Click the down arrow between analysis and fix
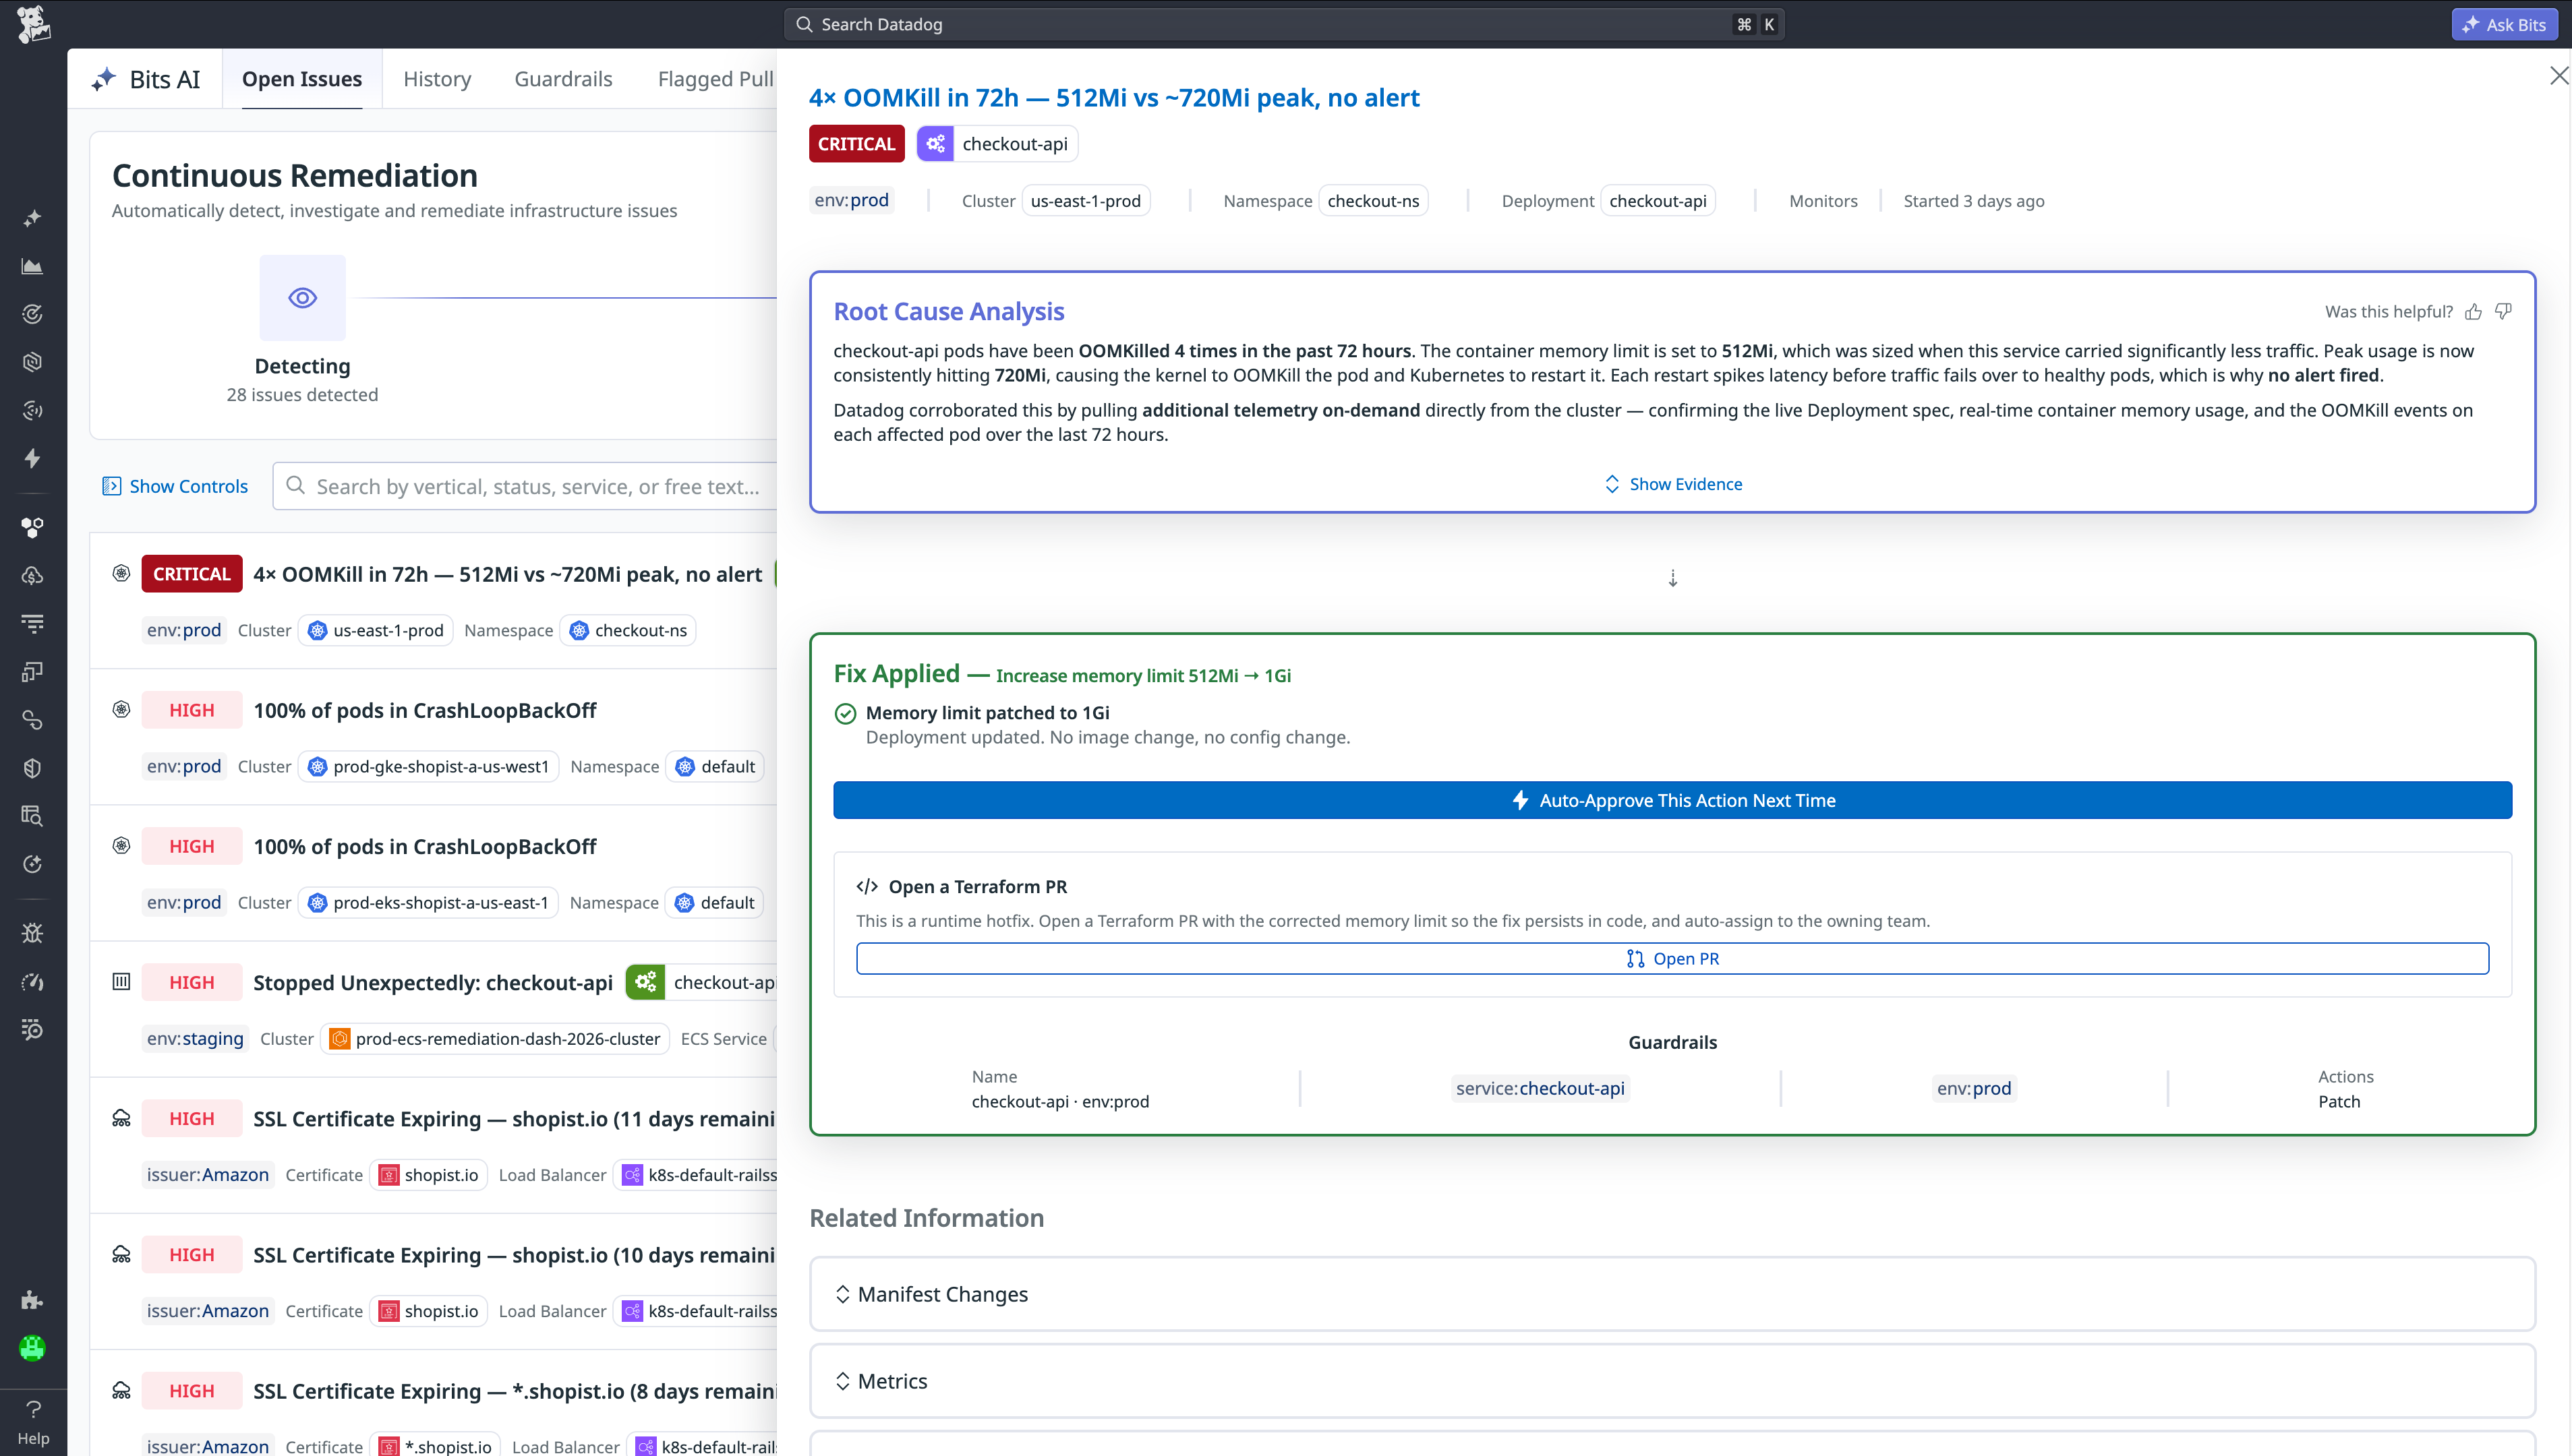This screenshot has width=2572, height=1456. pos(1672,578)
